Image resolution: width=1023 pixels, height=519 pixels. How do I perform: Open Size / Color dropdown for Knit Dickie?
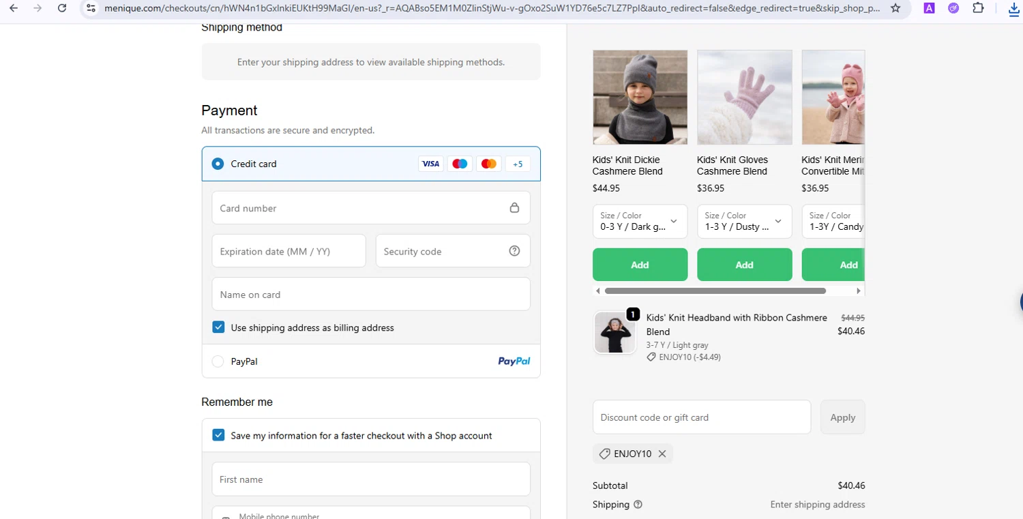click(640, 221)
